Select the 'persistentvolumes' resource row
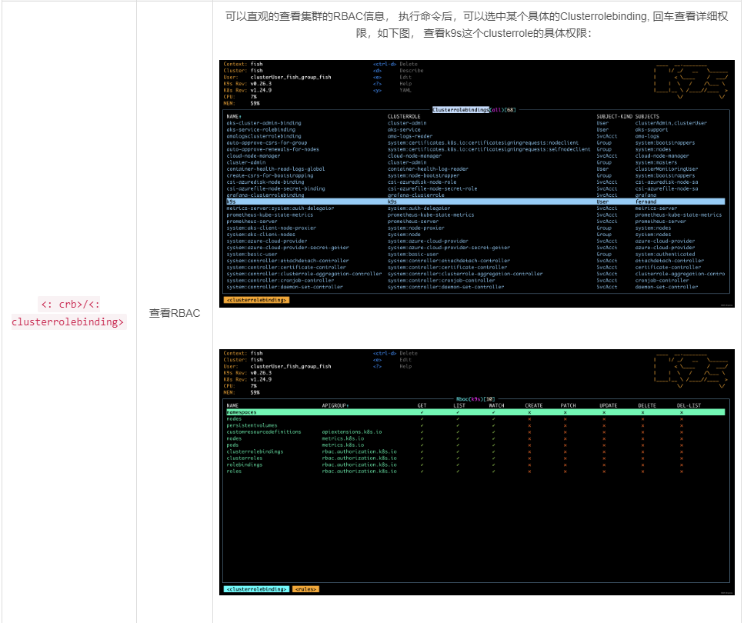Viewport: 744px width, 623px height. (x=475, y=425)
